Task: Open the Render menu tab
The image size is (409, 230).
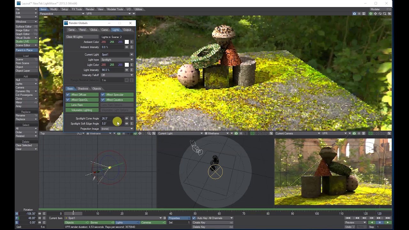Action: [90, 9]
